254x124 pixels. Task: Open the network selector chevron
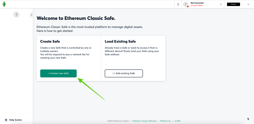pos(248,4)
